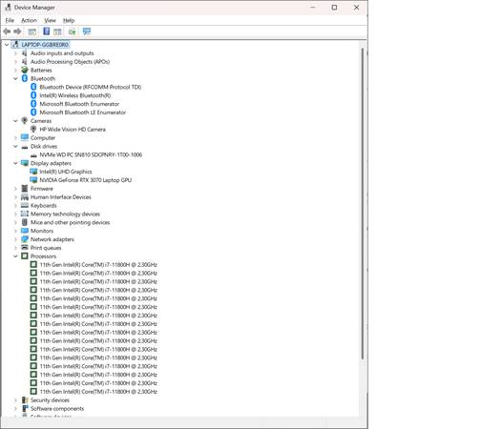Select the last i7-11800H processor entry

98,392
